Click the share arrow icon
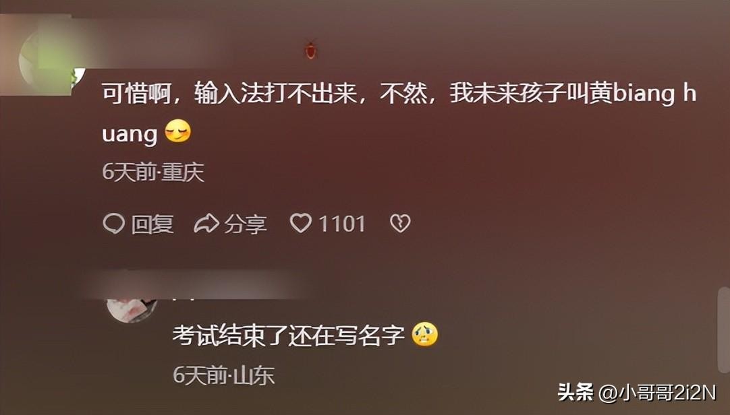730x415 pixels. pyautogui.click(x=206, y=224)
